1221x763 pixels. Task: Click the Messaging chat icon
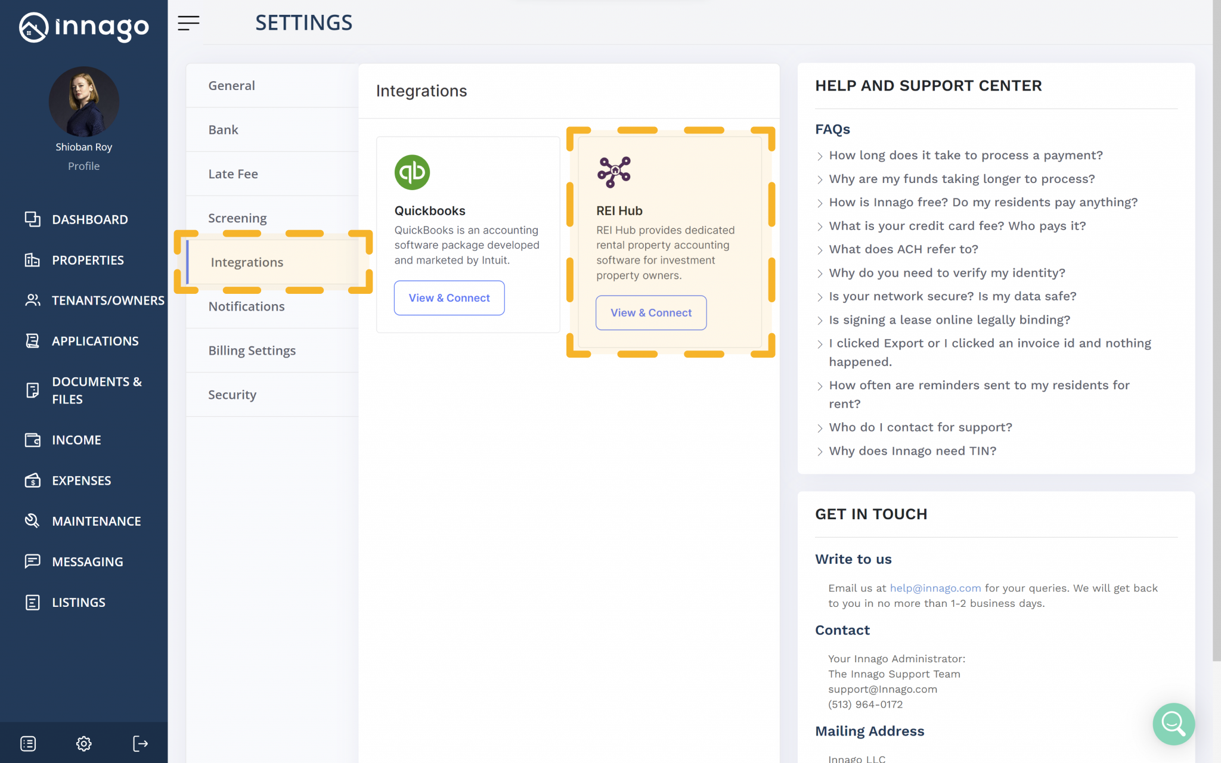click(x=32, y=562)
